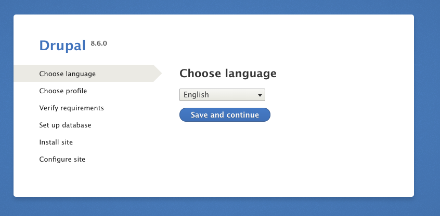Select the Set up database step

pyautogui.click(x=65, y=125)
